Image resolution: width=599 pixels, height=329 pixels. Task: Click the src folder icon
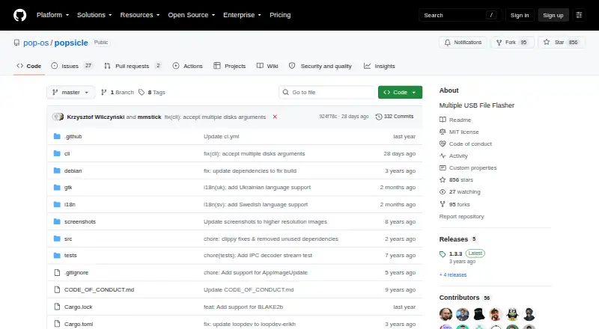coord(57,239)
